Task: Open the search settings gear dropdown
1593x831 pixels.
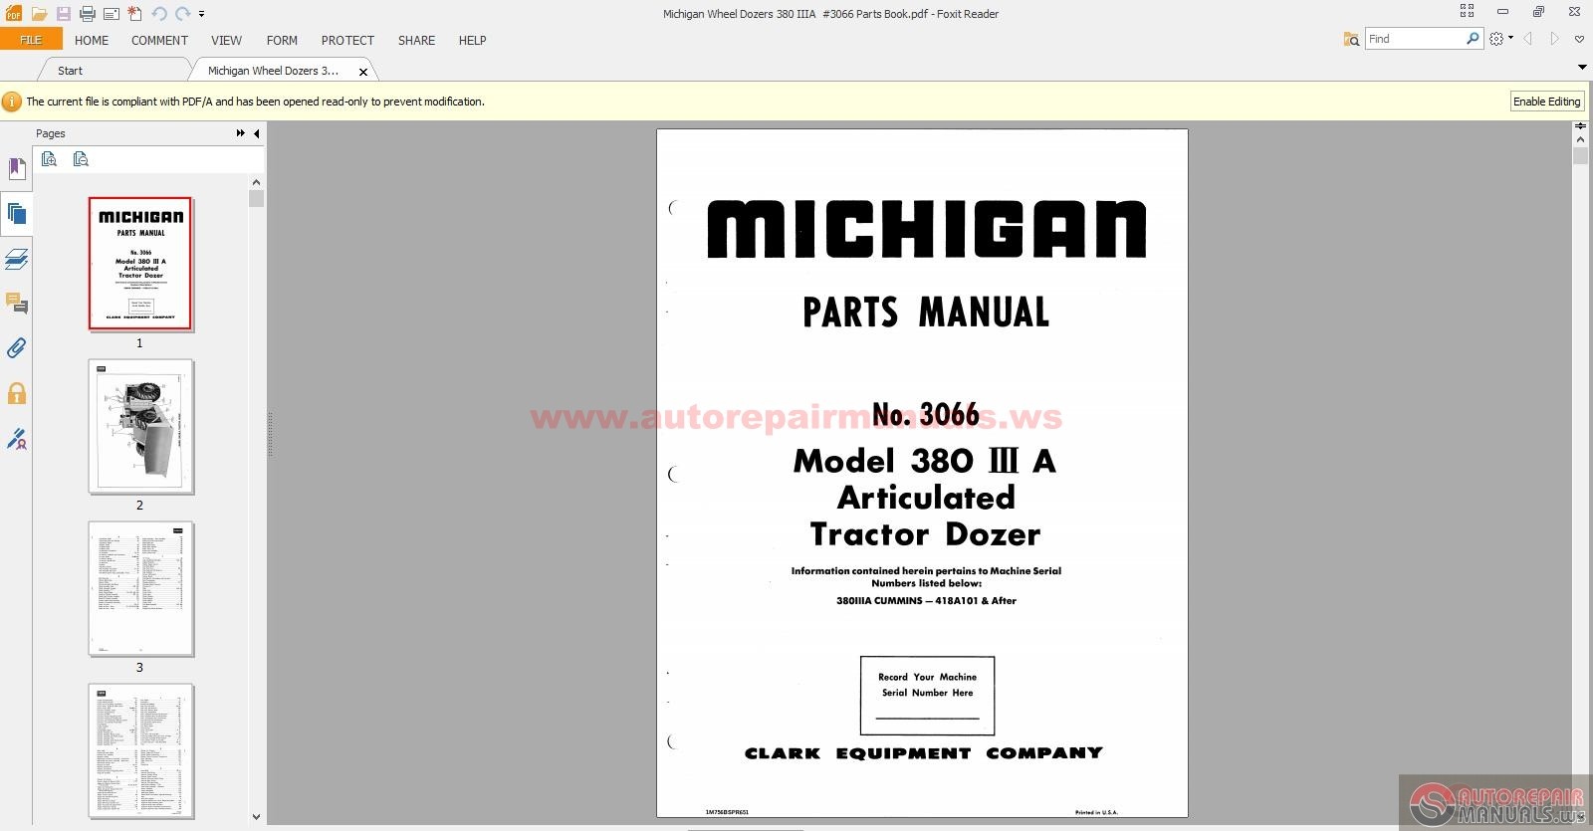Action: pyautogui.click(x=1500, y=39)
